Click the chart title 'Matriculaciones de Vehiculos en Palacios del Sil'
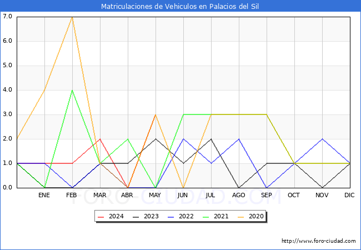 point(180,6)
